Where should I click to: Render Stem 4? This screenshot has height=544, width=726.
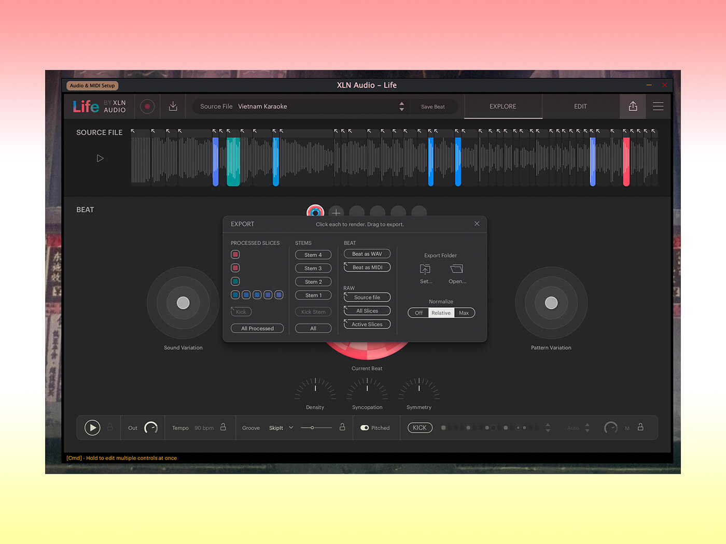313,255
